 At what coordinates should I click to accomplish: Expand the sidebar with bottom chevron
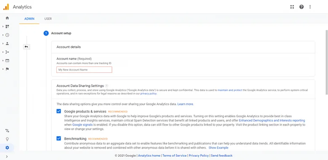[x=7, y=157]
